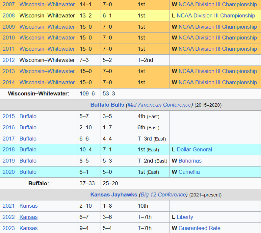The image size is (261, 233).
Task: Open Wisconsin–Whitewater team link in 2011 row
Action: pyautogui.click(x=47, y=49)
